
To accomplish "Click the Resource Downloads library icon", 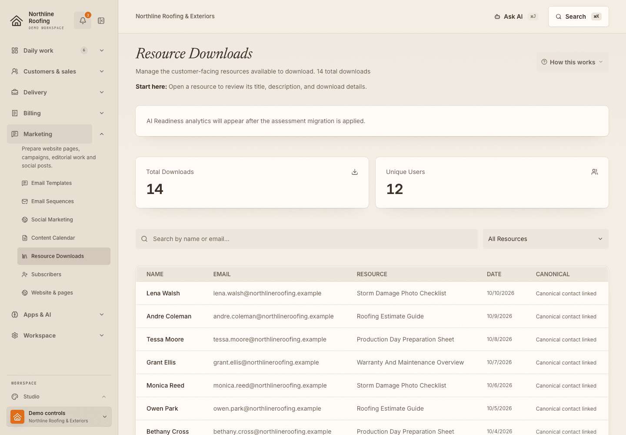I will pos(25,256).
